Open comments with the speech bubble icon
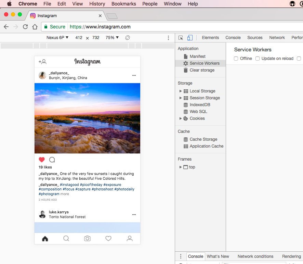The width and height of the screenshot is (303, 264). pyautogui.click(x=52, y=160)
